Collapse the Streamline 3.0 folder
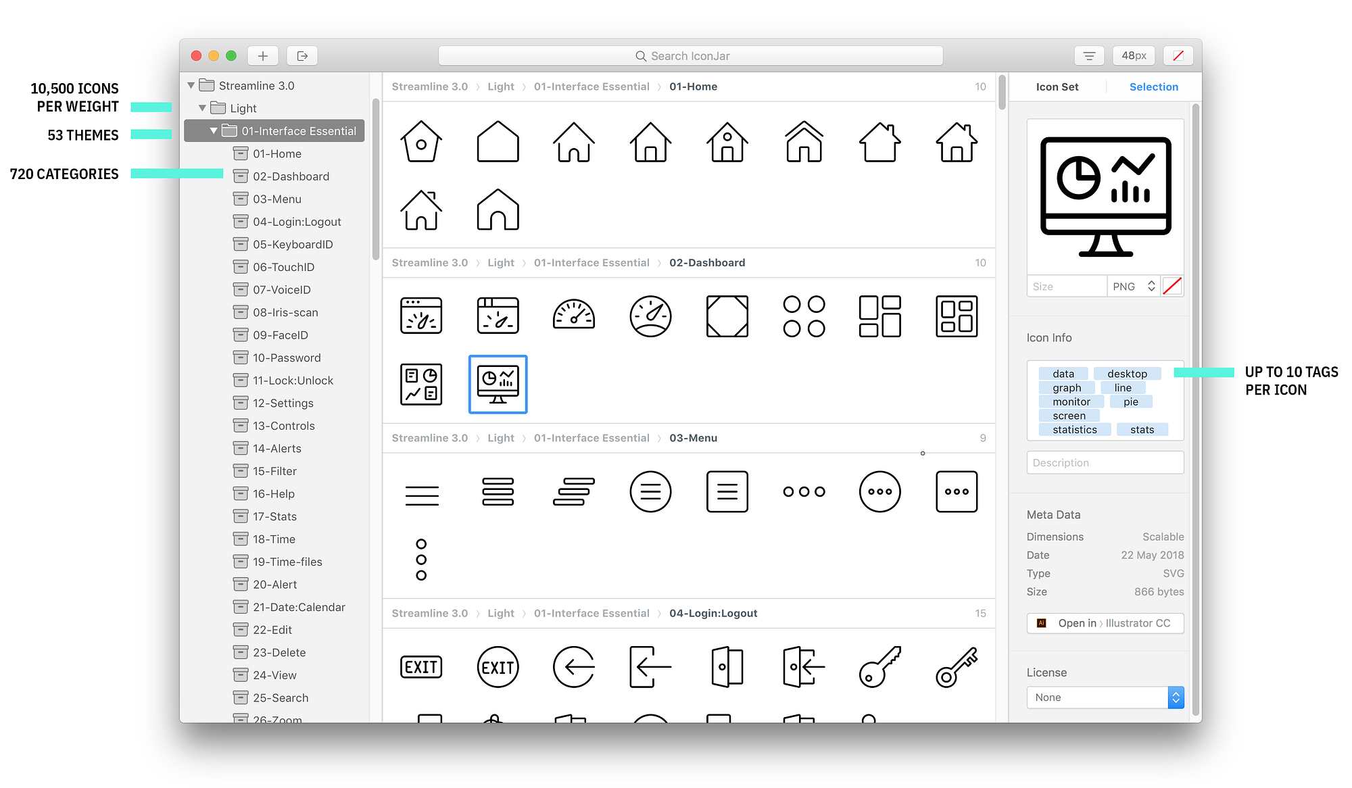Screen dimensions: 1352x788 [191, 86]
